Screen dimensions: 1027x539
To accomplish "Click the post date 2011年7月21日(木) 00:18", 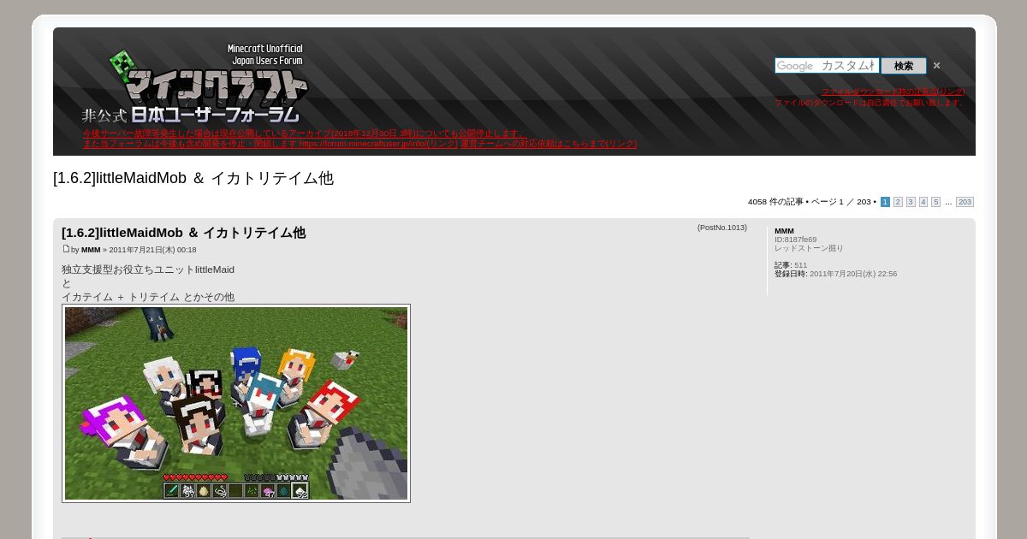I will 152,250.
